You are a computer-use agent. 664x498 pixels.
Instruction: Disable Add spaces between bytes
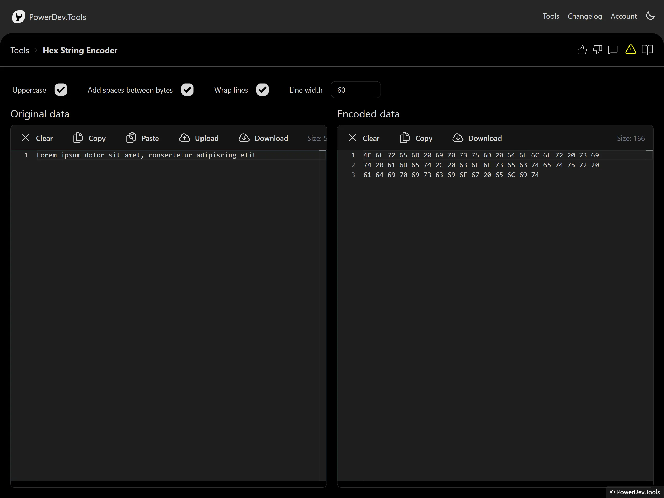pos(187,90)
